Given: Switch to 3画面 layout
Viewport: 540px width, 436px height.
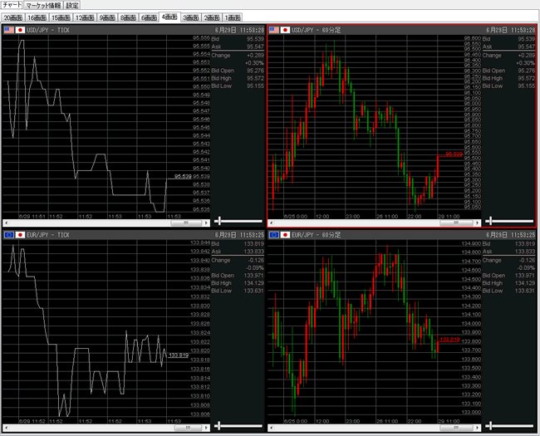Looking at the screenshot, I should coord(191,17).
